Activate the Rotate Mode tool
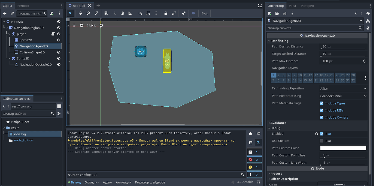The height and width of the screenshot is (186, 376). pyautogui.click(x=88, y=13)
